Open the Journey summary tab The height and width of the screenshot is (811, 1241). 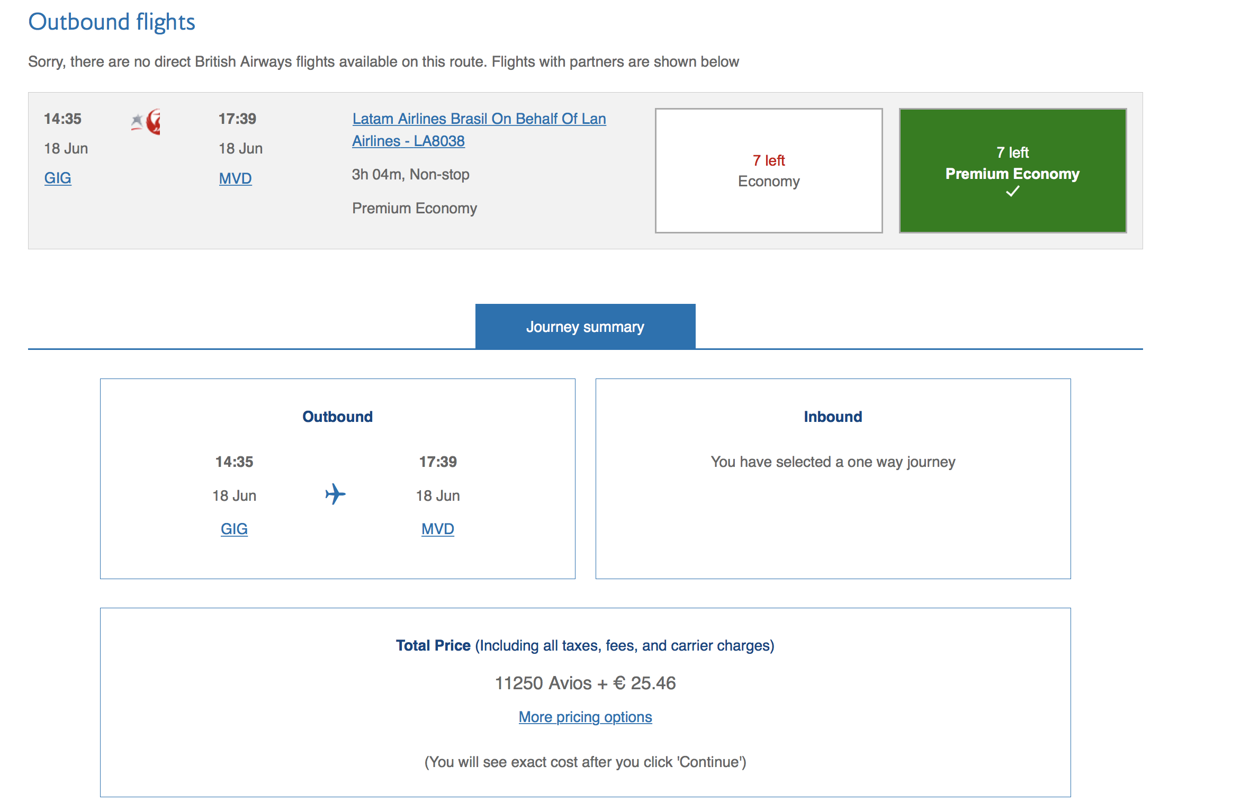pos(585,327)
